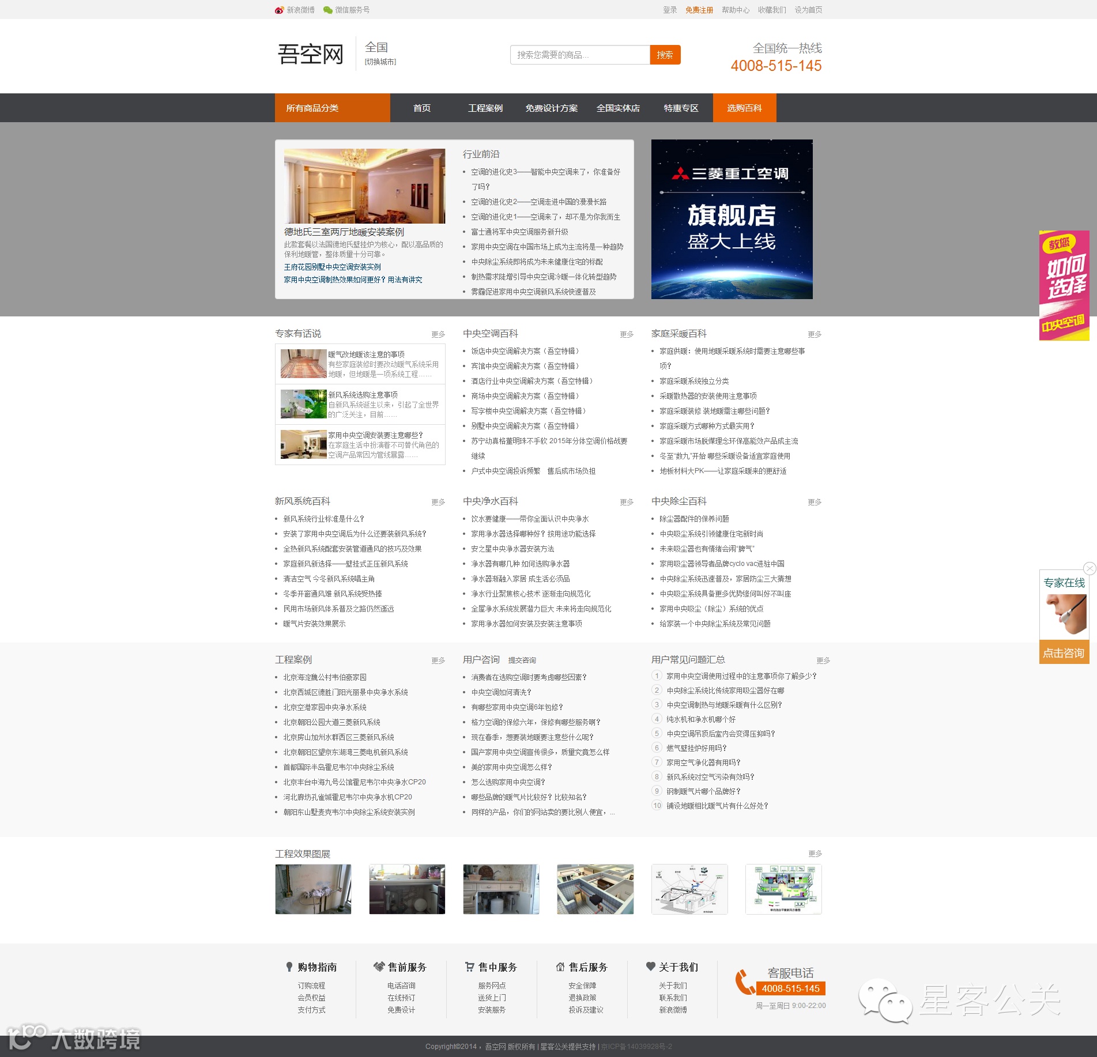Click the orange phone icon in footer
The width and height of the screenshot is (1097, 1057).
point(744,982)
